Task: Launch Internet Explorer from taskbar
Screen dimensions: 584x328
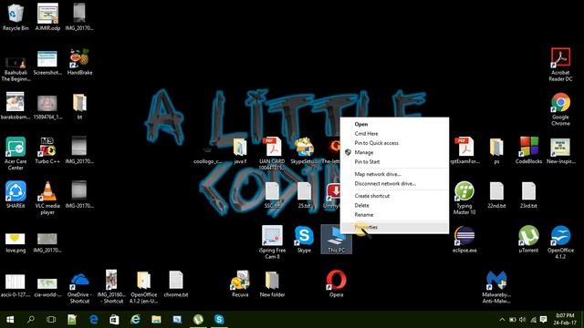Action: pyautogui.click(x=135, y=320)
